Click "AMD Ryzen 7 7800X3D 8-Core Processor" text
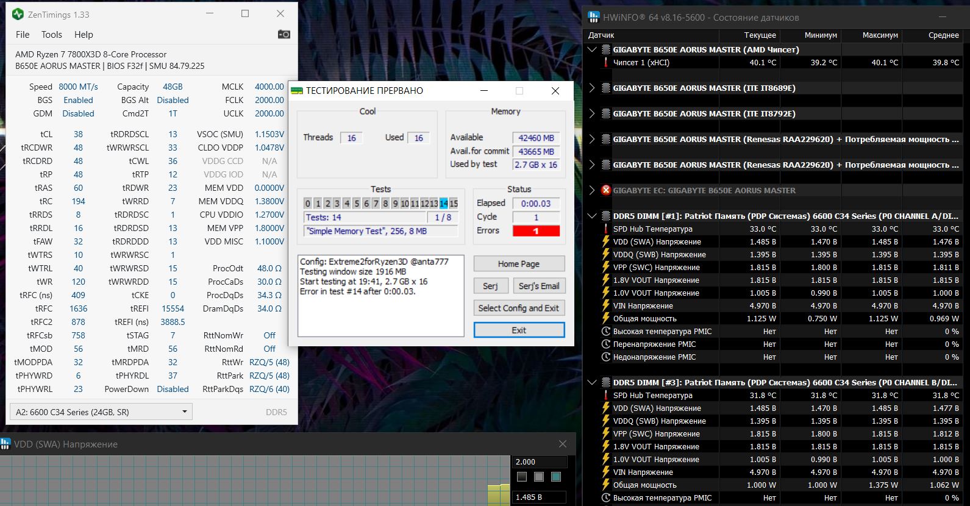Viewport: 970px width, 506px height. coord(91,54)
